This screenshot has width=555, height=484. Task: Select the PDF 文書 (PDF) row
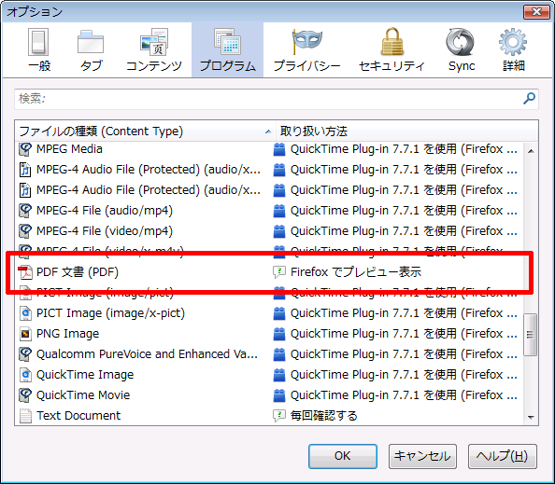(269, 272)
